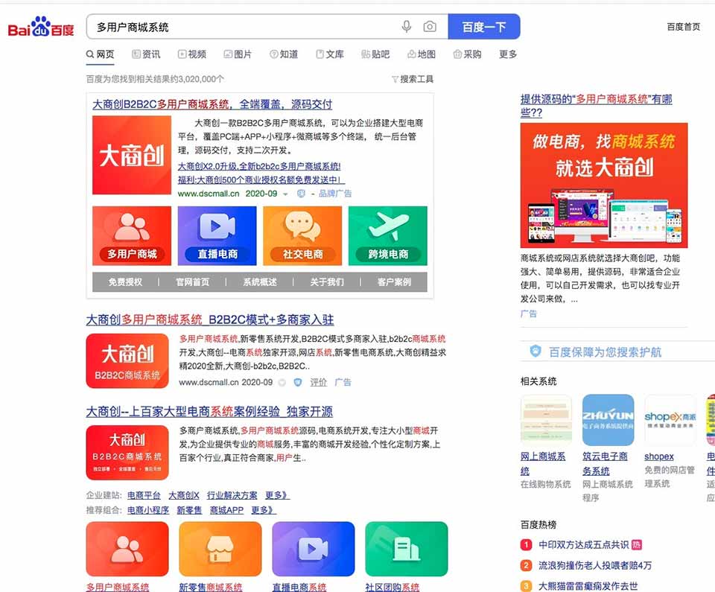Click the microphone voice search icon
Viewport: 715px width, 592px height.
[407, 27]
